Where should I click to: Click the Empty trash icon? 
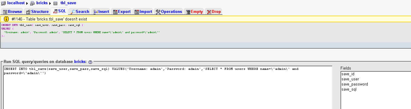[x=188, y=12]
